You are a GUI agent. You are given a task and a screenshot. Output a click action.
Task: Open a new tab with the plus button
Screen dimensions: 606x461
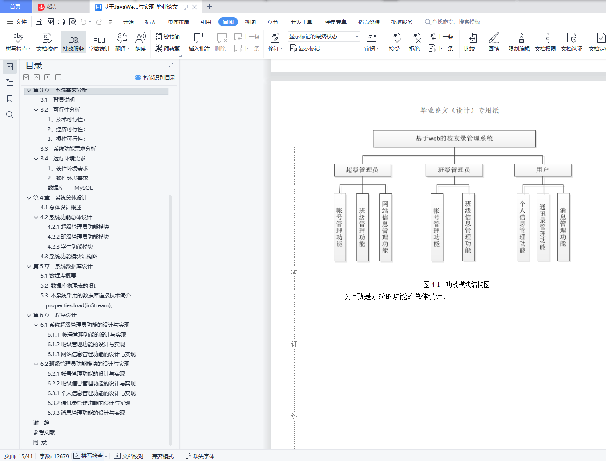click(x=210, y=7)
